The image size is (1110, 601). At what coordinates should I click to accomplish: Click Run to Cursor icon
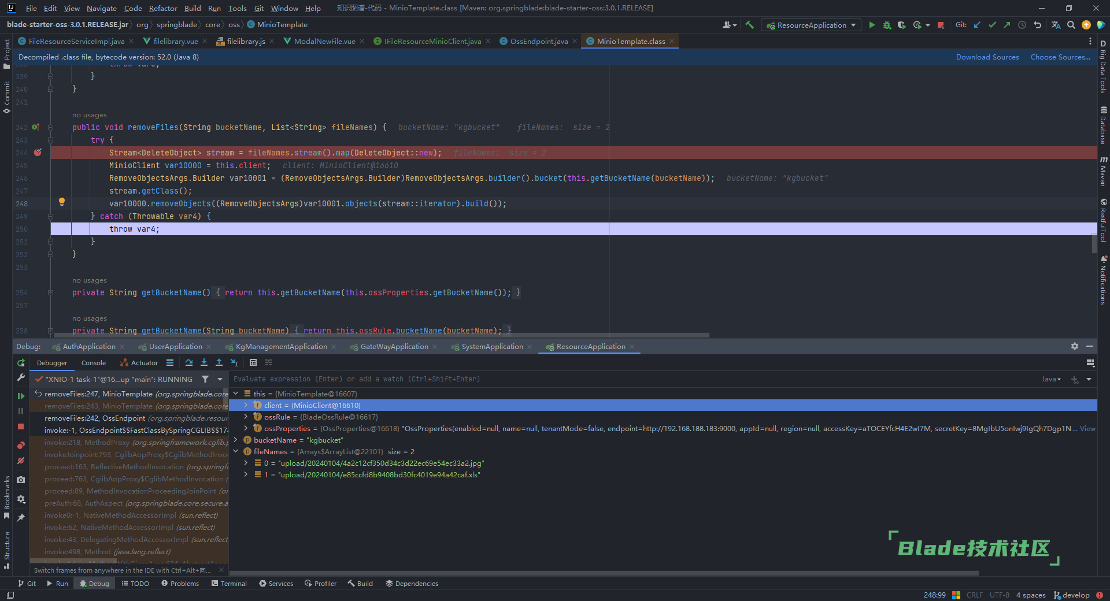(x=234, y=362)
